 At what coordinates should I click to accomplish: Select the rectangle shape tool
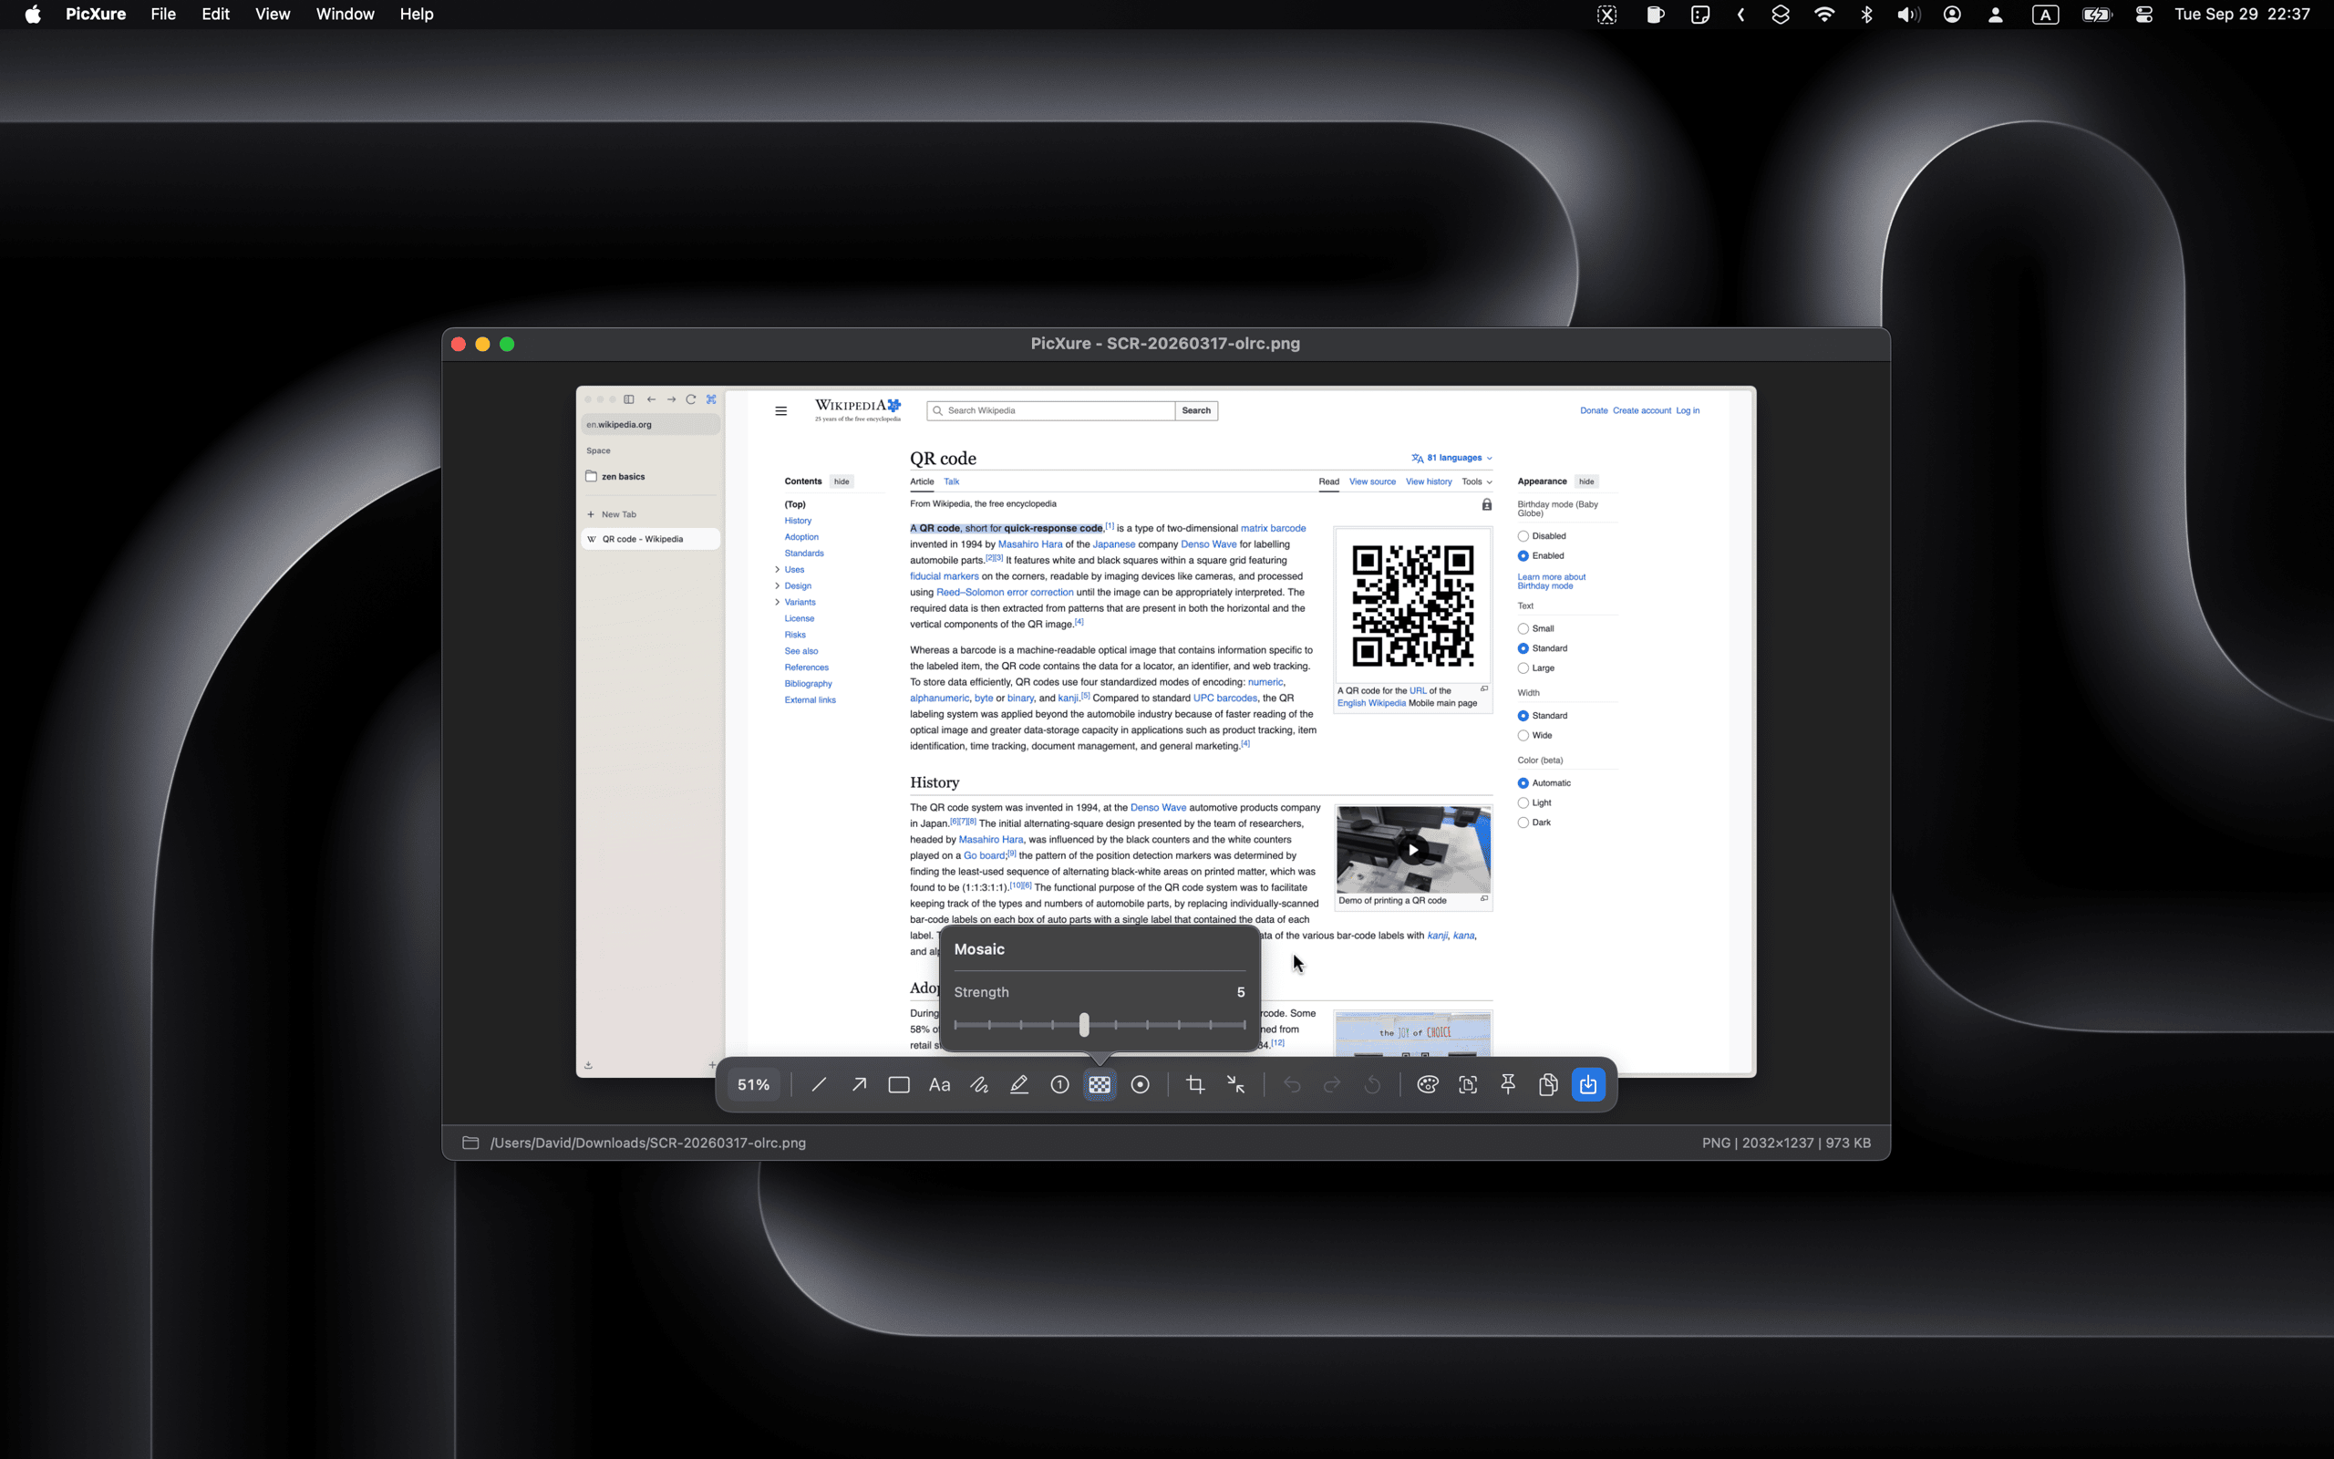pos(899,1084)
